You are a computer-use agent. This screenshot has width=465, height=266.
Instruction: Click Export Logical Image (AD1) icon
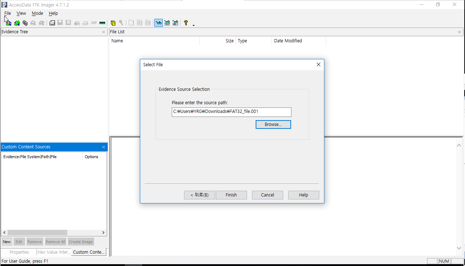[x=68, y=23]
